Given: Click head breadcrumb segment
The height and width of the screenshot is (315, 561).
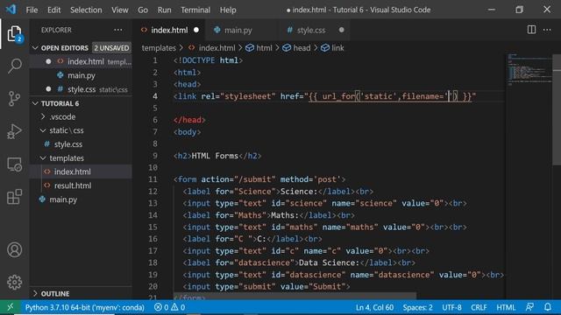Looking at the screenshot, I should pyautogui.click(x=296, y=48).
